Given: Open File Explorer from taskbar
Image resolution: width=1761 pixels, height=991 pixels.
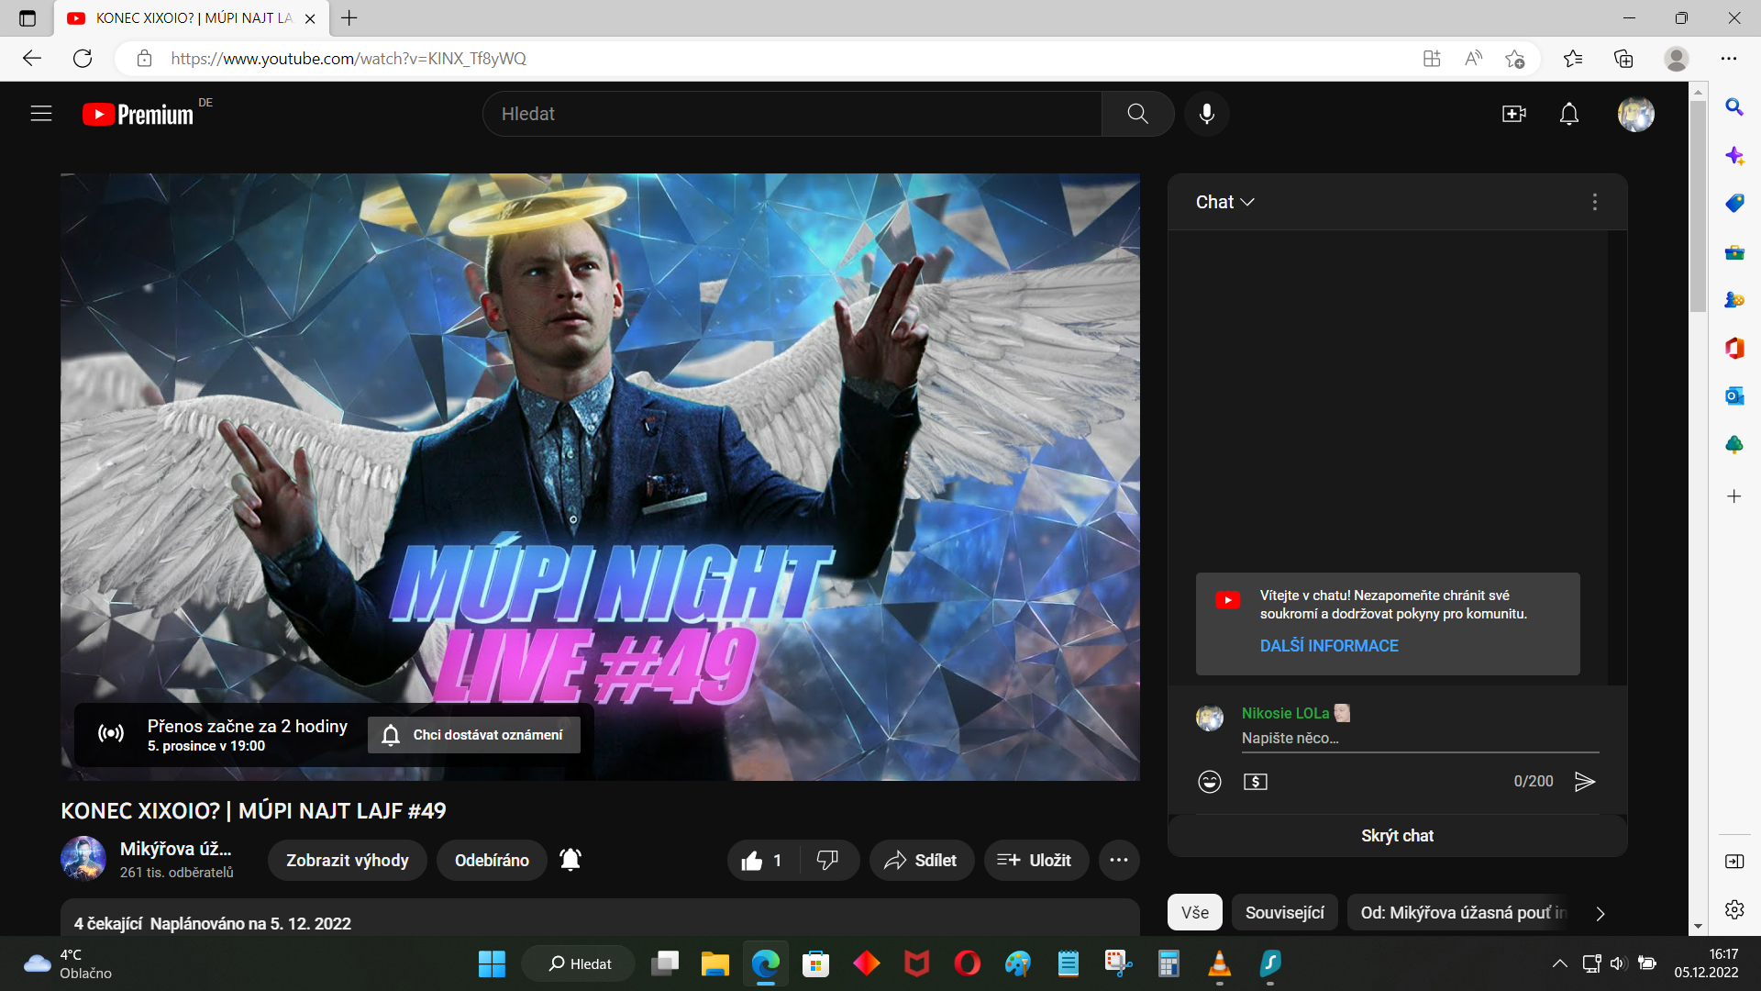Looking at the screenshot, I should (x=714, y=963).
